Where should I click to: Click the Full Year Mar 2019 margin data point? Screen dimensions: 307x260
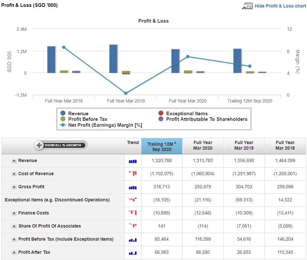126,93
